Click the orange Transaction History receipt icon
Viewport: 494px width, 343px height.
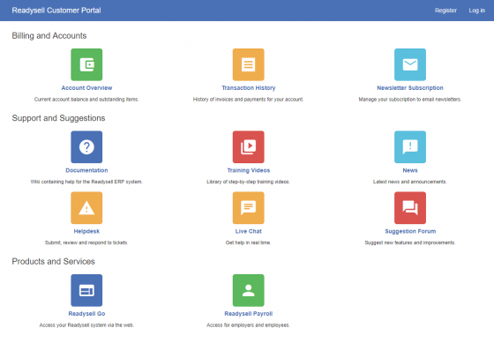248,64
